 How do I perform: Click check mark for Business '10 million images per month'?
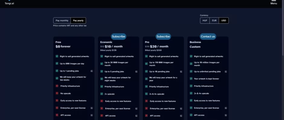[191, 64]
